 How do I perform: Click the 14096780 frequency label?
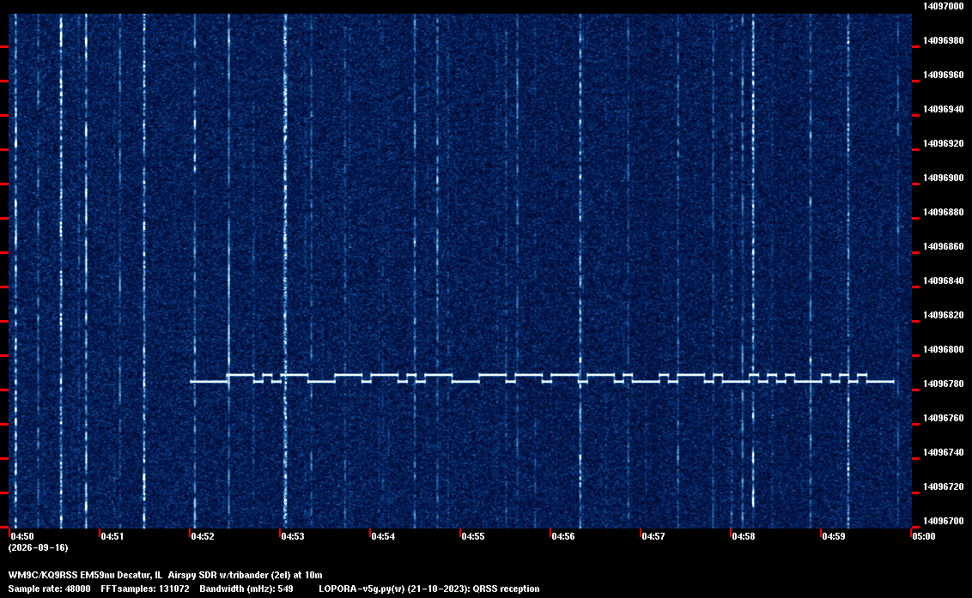pyautogui.click(x=944, y=384)
